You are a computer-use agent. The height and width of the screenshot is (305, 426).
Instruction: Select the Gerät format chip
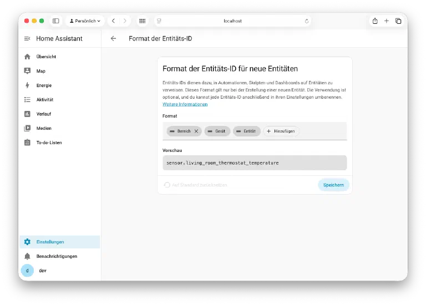click(x=217, y=131)
